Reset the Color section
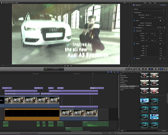 coord(164,21)
